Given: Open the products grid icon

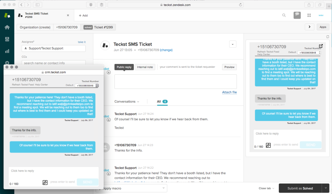Looking at the screenshot, I should (x=309, y=15).
